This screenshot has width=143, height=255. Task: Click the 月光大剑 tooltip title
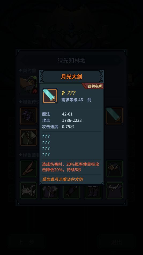[x=71, y=77]
